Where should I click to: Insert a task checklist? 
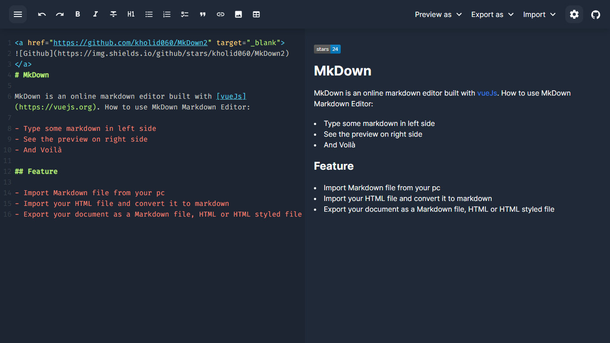[185, 14]
